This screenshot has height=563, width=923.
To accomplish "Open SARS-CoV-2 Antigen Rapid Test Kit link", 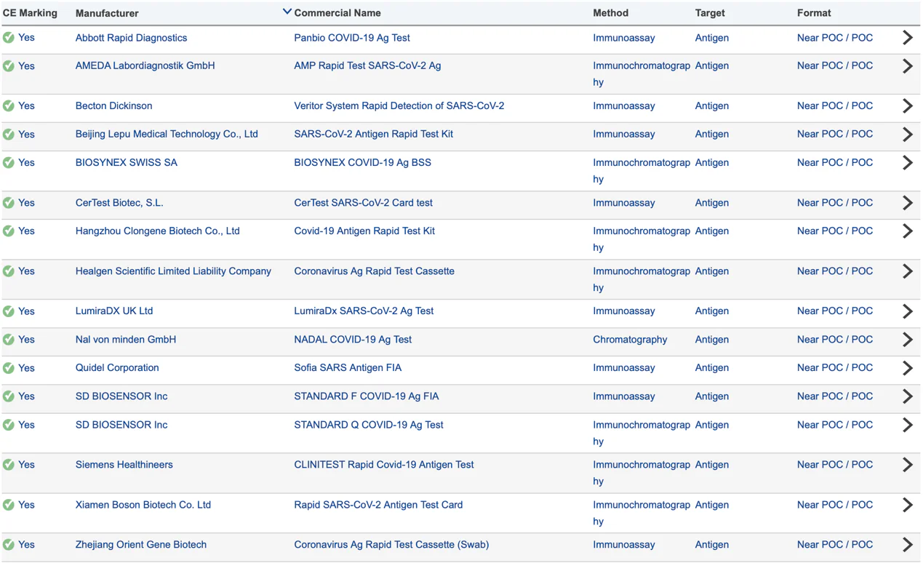I will [x=373, y=134].
